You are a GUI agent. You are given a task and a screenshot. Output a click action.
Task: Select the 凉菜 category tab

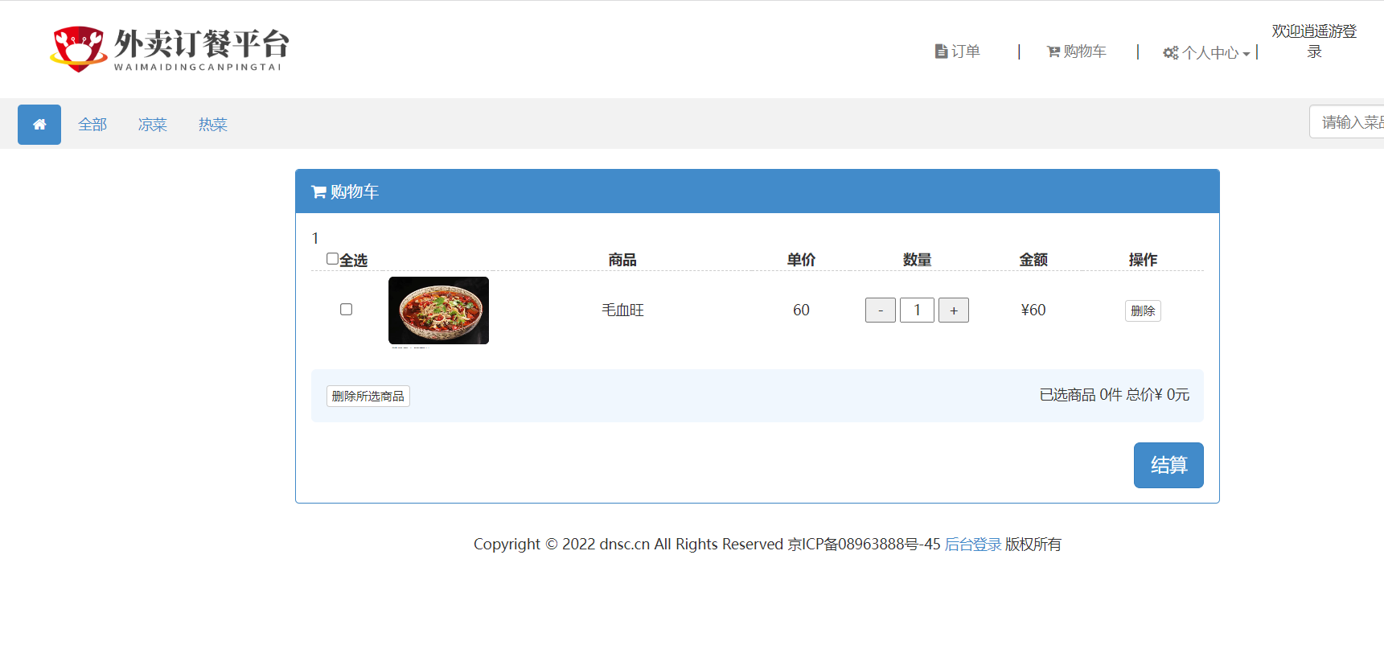pos(153,125)
